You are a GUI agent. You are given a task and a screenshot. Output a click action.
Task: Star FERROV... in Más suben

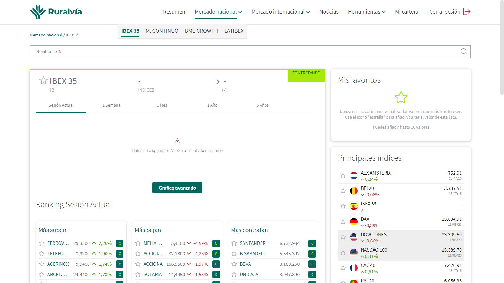coord(42,243)
